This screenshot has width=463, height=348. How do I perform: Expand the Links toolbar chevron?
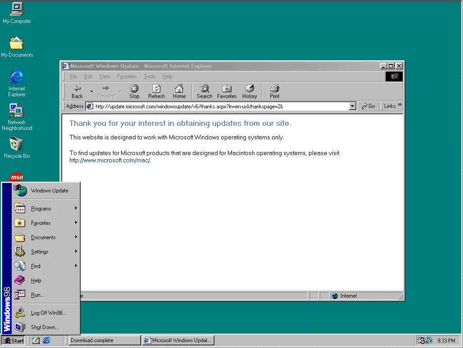coord(400,105)
